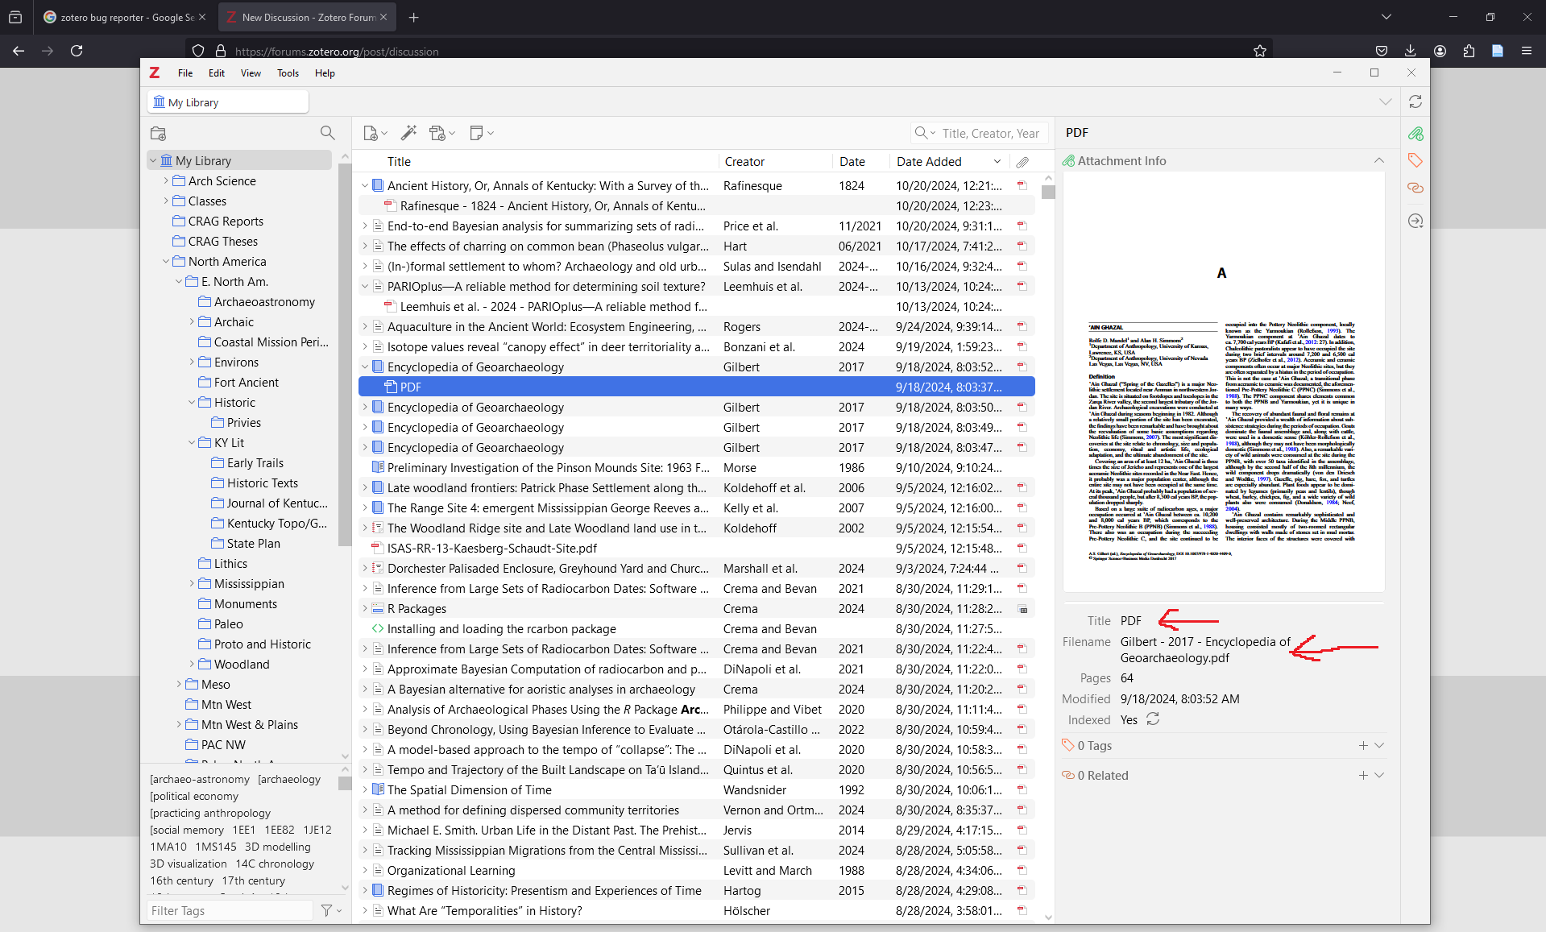Collapse the North America collection

pyautogui.click(x=166, y=262)
